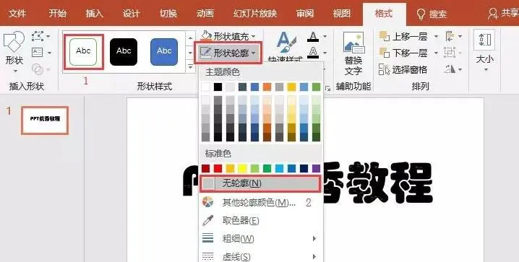
Task: Switch to the 视图 tab
Action: click(342, 14)
